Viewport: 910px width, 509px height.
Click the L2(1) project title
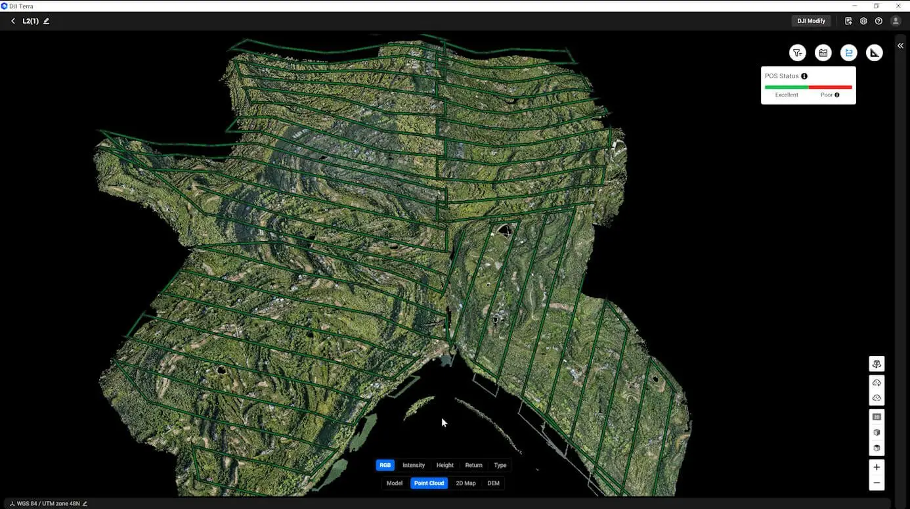tap(31, 21)
